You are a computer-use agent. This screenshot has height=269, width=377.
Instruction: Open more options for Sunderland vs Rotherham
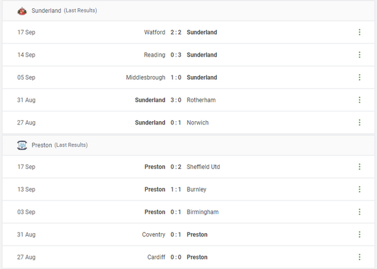(x=359, y=100)
